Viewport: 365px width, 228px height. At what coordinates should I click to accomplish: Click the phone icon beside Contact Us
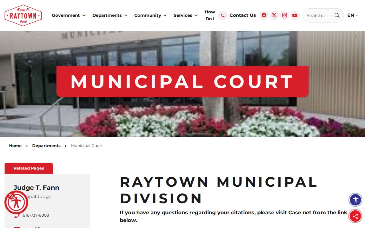coord(223,15)
